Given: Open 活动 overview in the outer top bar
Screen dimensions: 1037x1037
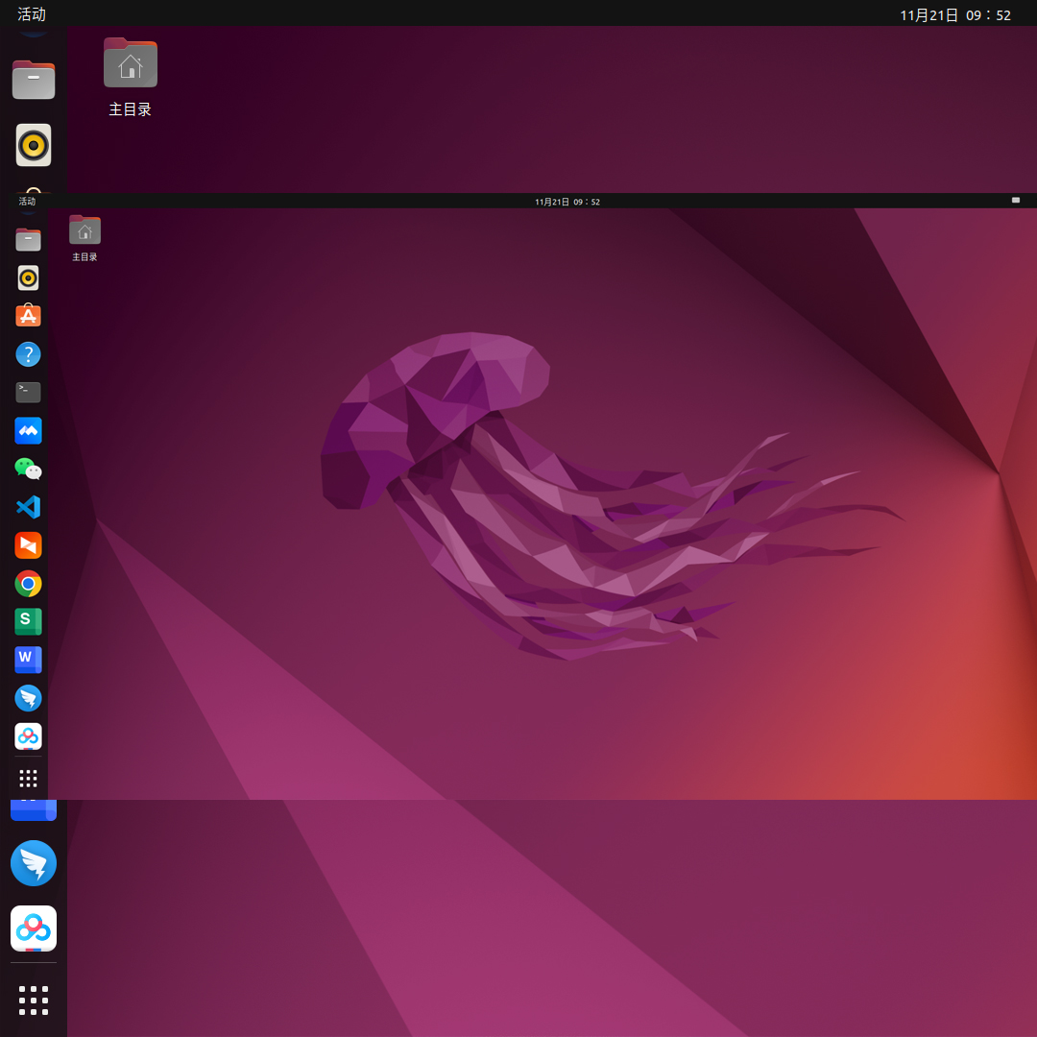Looking at the screenshot, I should click(32, 13).
